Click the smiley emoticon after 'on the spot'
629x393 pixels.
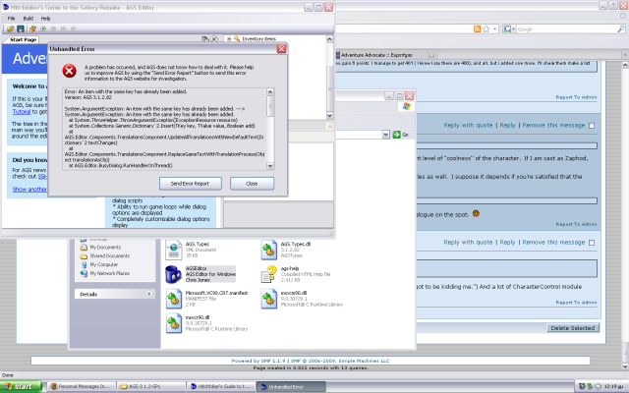(x=476, y=214)
